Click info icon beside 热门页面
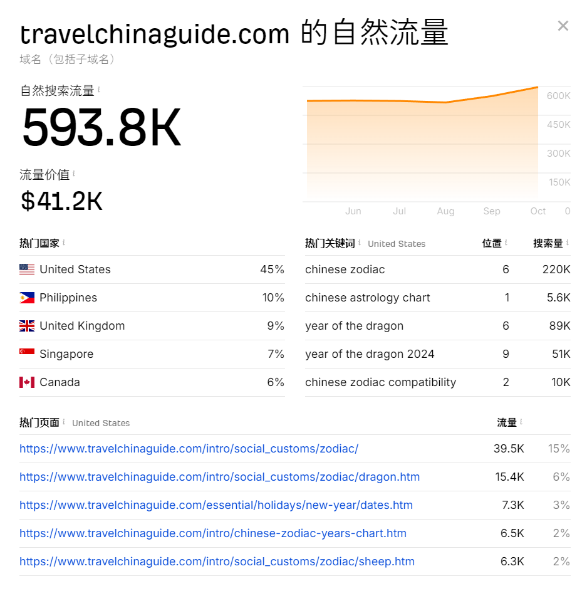The height and width of the screenshot is (591, 587). point(64,422)
